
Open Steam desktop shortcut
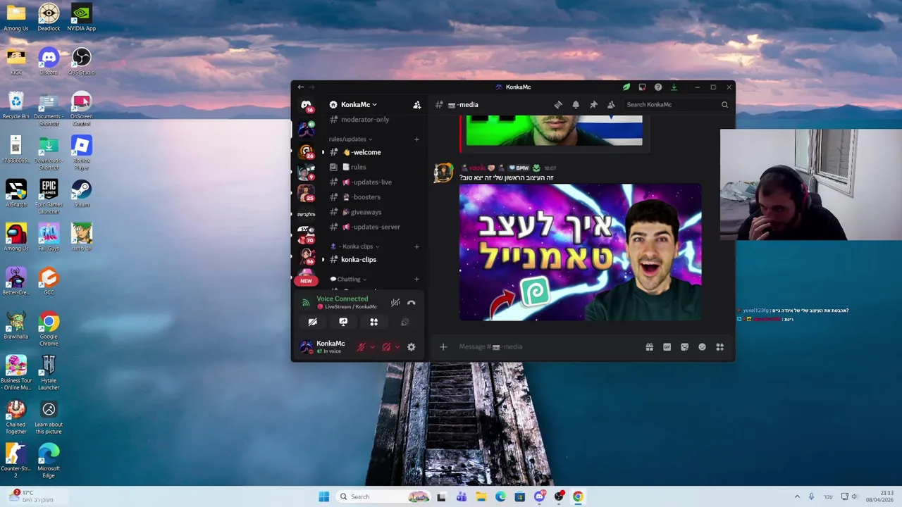(81, 193)
